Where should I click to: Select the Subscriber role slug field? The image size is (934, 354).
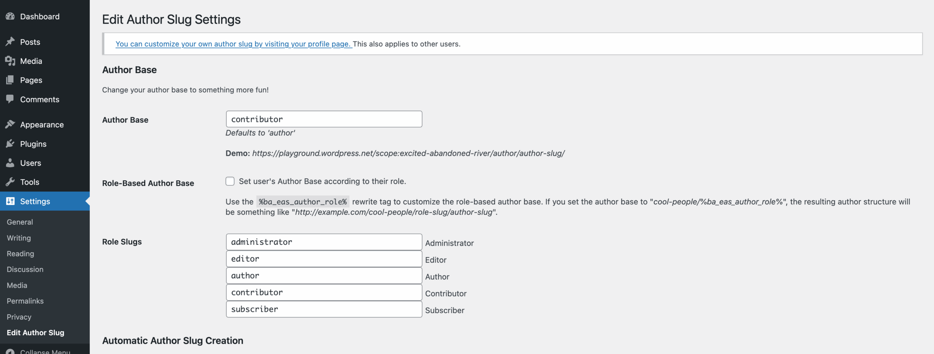tap(324, 309)
